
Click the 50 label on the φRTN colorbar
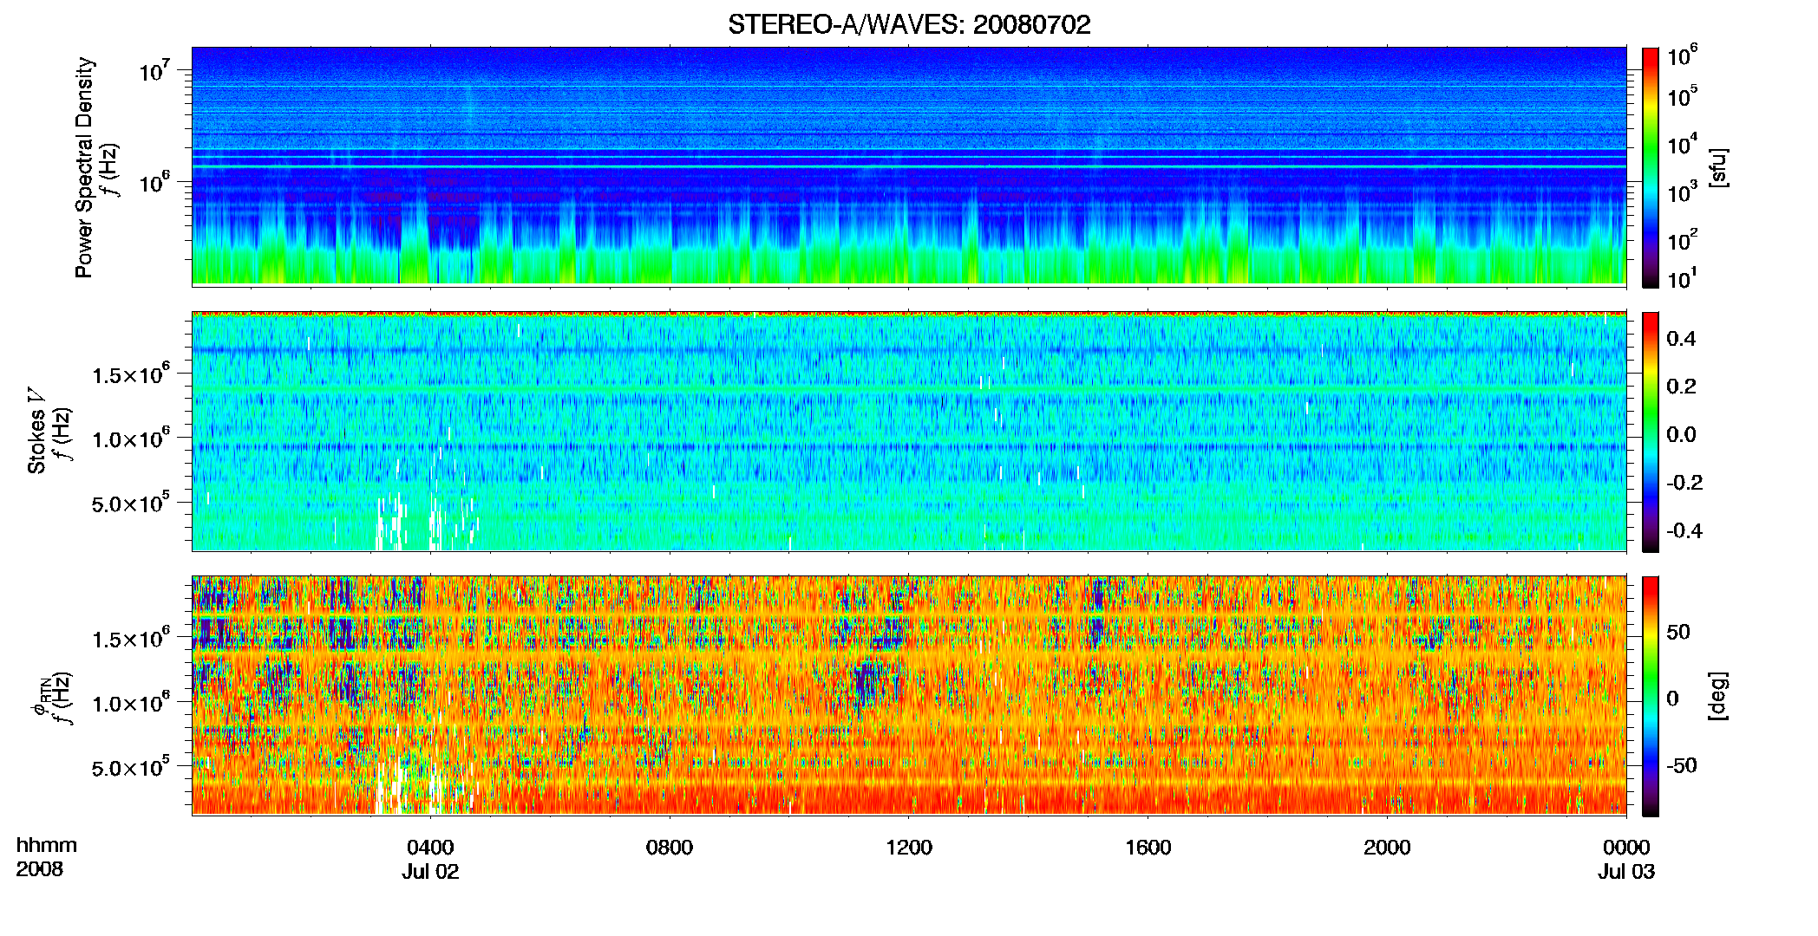pyautogui.click(x=1679, y=632)
